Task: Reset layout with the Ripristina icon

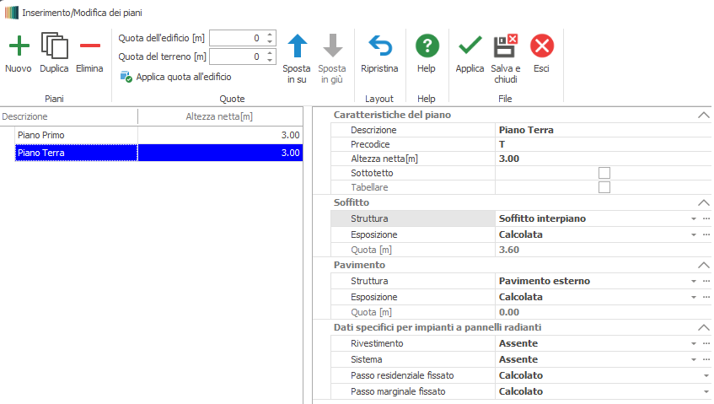Action: coord(379,46)
